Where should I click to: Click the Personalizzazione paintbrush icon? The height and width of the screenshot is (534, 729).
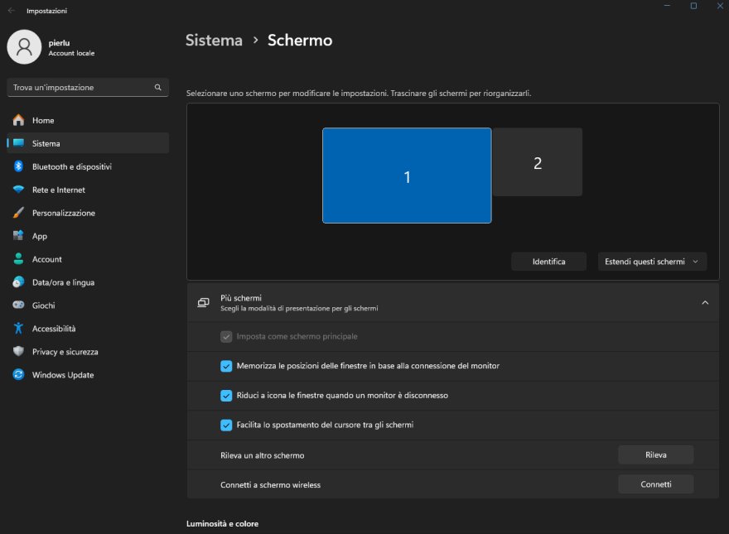click(x=18, y=213)
